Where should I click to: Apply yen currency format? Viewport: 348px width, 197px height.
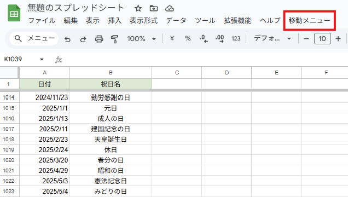tap(172, 38)
